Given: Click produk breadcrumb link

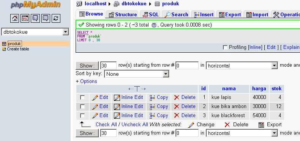Looking at the screenshot, I should [x=171, y=4].
